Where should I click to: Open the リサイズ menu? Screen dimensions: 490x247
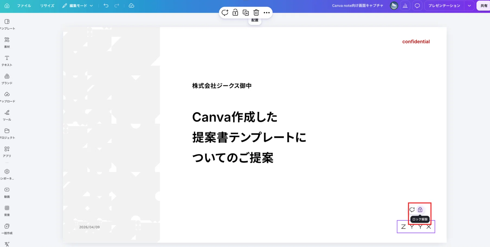[x=47, y=6]
